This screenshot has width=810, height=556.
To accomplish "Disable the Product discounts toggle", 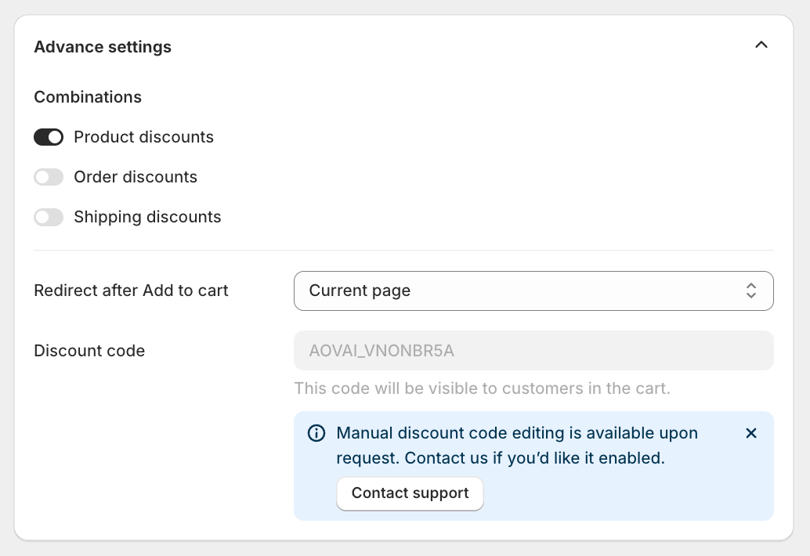I will pos(49,137).
